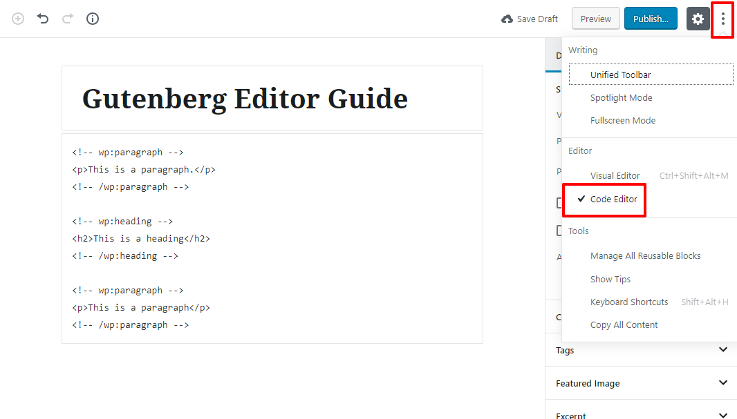Undo the last change
This screenshot has height=419, width=737.
43,19
